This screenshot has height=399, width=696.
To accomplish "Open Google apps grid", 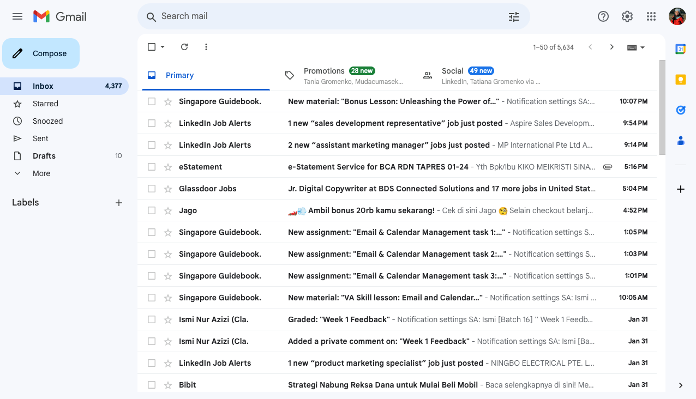I will coord(651,16).
